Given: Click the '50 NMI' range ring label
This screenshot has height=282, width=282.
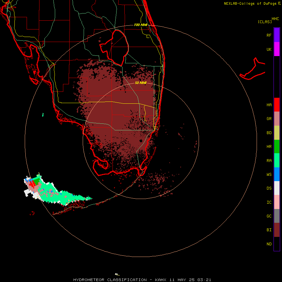Looking at the screenshot, I should coord(141,83).
